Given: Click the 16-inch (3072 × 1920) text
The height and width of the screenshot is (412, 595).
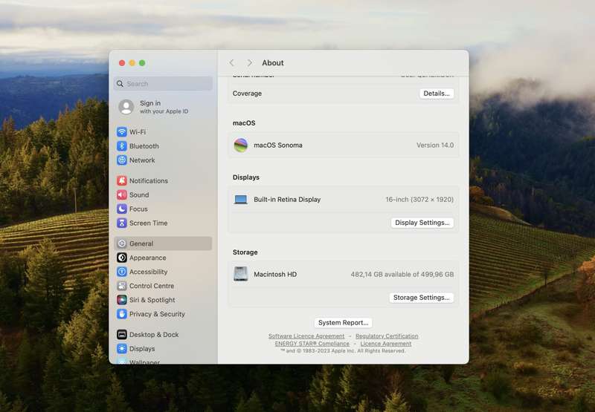Looking at the screenshot, I should [419, 199].
